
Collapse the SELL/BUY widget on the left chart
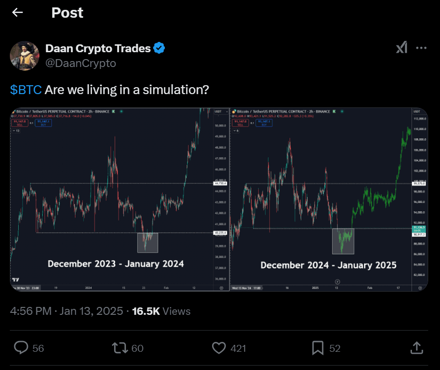point(17,131)
